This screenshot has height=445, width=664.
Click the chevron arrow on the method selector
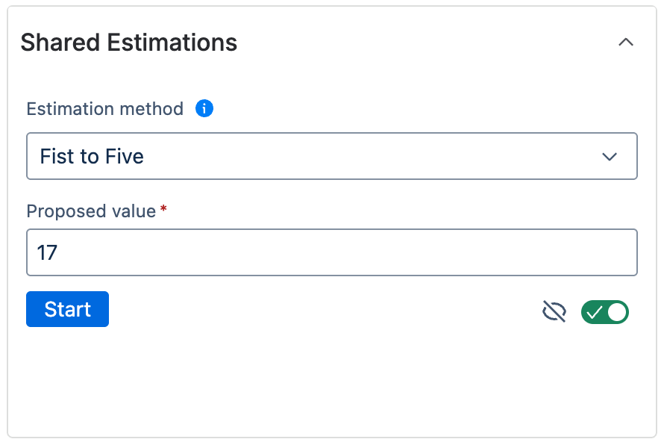[610, 156]
